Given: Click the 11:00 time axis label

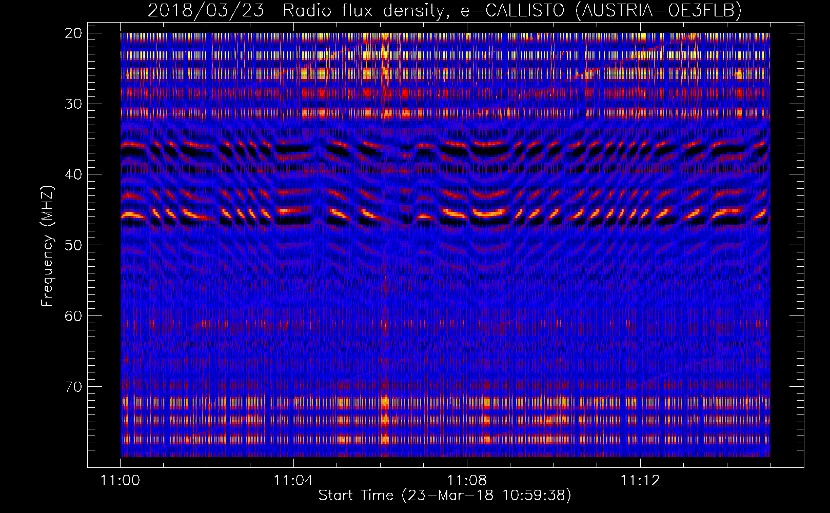Looking at the screenshot, I should pyautogui.click(x=121, y=481).
